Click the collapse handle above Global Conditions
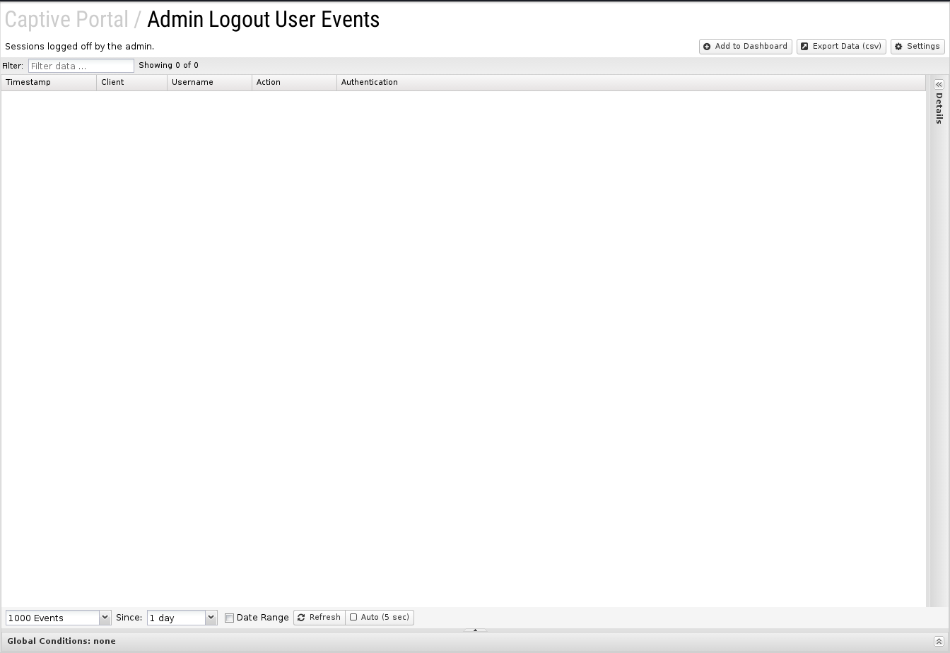Viewport: 950px width, 653px height. point(475,630)
